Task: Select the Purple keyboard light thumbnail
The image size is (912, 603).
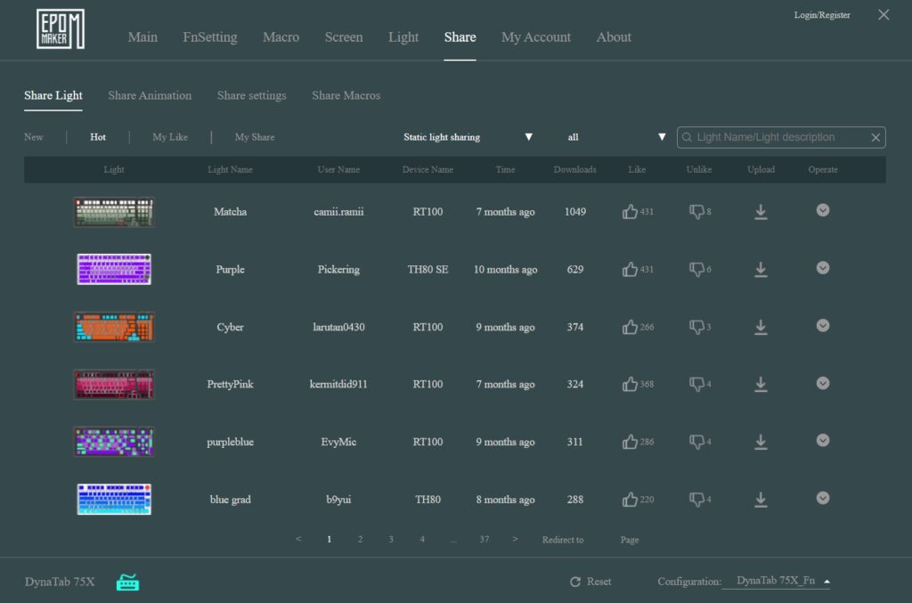Action: click(x=114, y=269)
